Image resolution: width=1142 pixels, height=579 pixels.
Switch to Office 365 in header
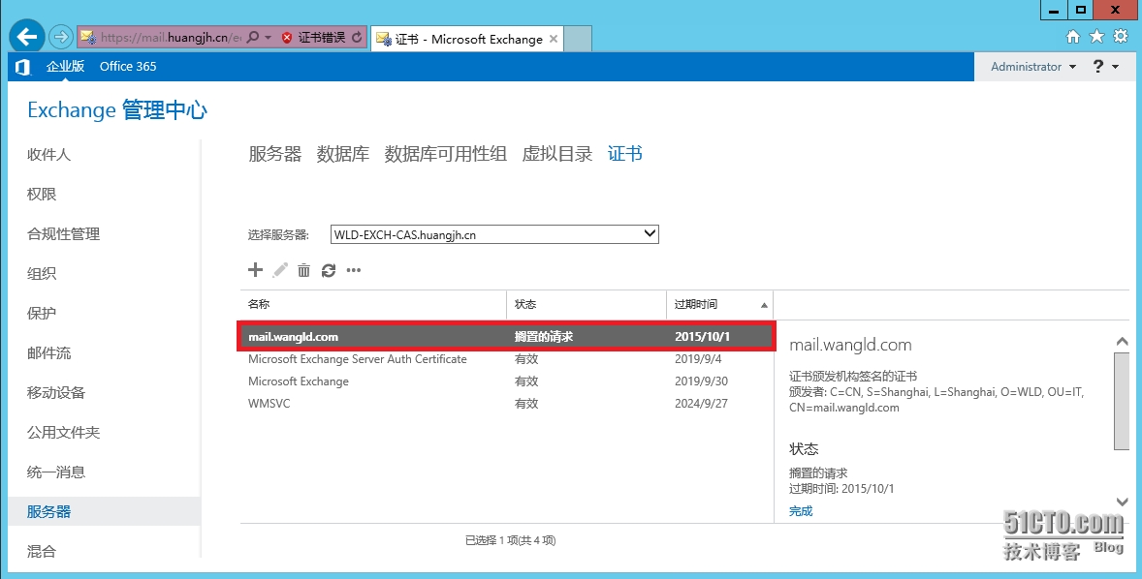(x=128, y=66)
